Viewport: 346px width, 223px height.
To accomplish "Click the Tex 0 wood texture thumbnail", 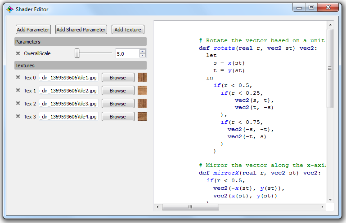I will pyautogui.click(x=142, y=78).
